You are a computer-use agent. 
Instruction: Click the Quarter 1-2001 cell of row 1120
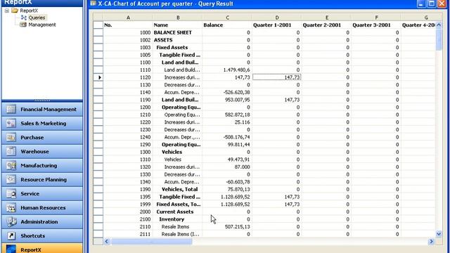pyautogui.click(x=277, y=77)
